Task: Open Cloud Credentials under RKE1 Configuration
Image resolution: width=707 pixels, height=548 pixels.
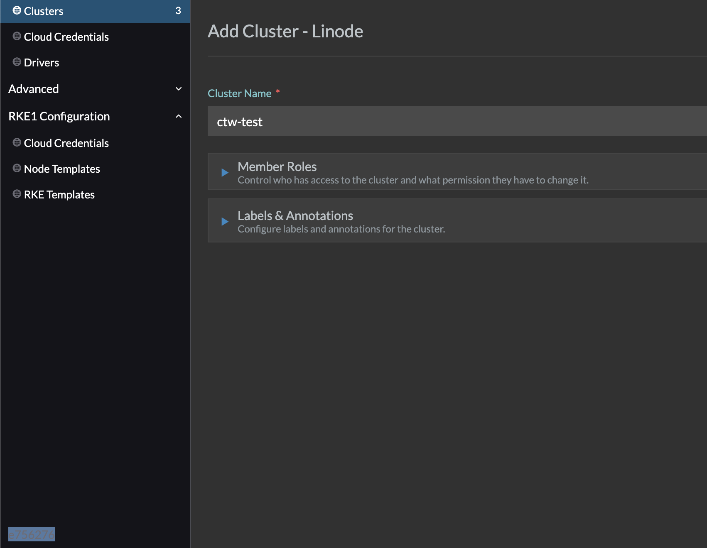Action: (x=66, y=143)
